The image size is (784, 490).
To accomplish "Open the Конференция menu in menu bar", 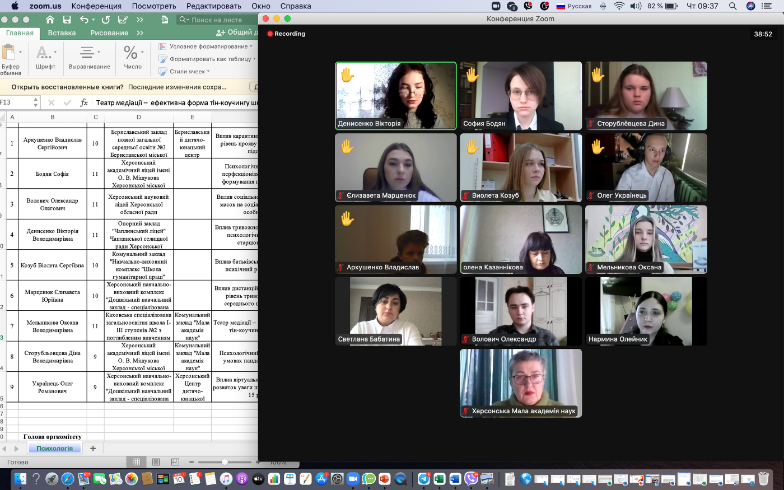I will coord(96,6).
